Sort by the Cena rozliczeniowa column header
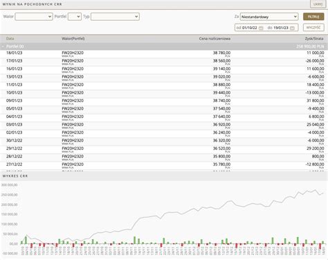Screen dimensions: 328x260 [215, 39]
